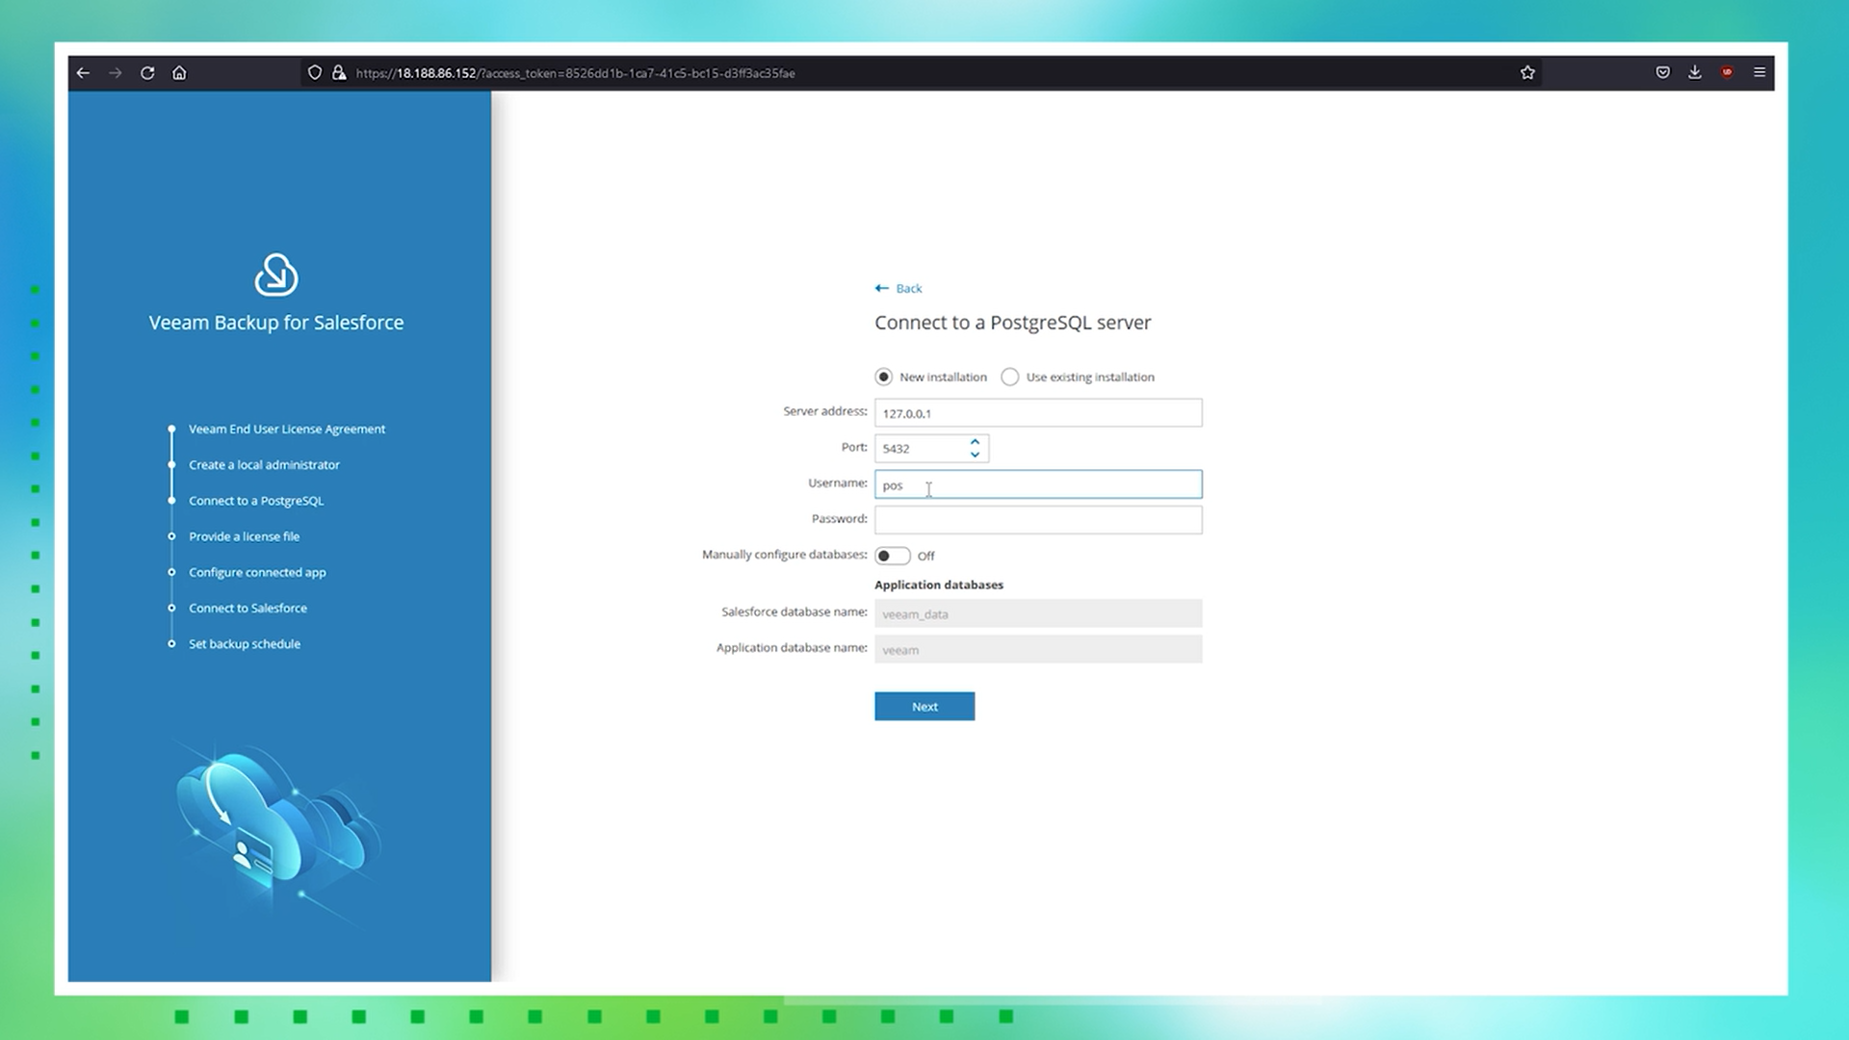The width and height of the screenshot is (1849, 1040).
Task: Decrease the port value with down arrow
Action: coord(975,455)
